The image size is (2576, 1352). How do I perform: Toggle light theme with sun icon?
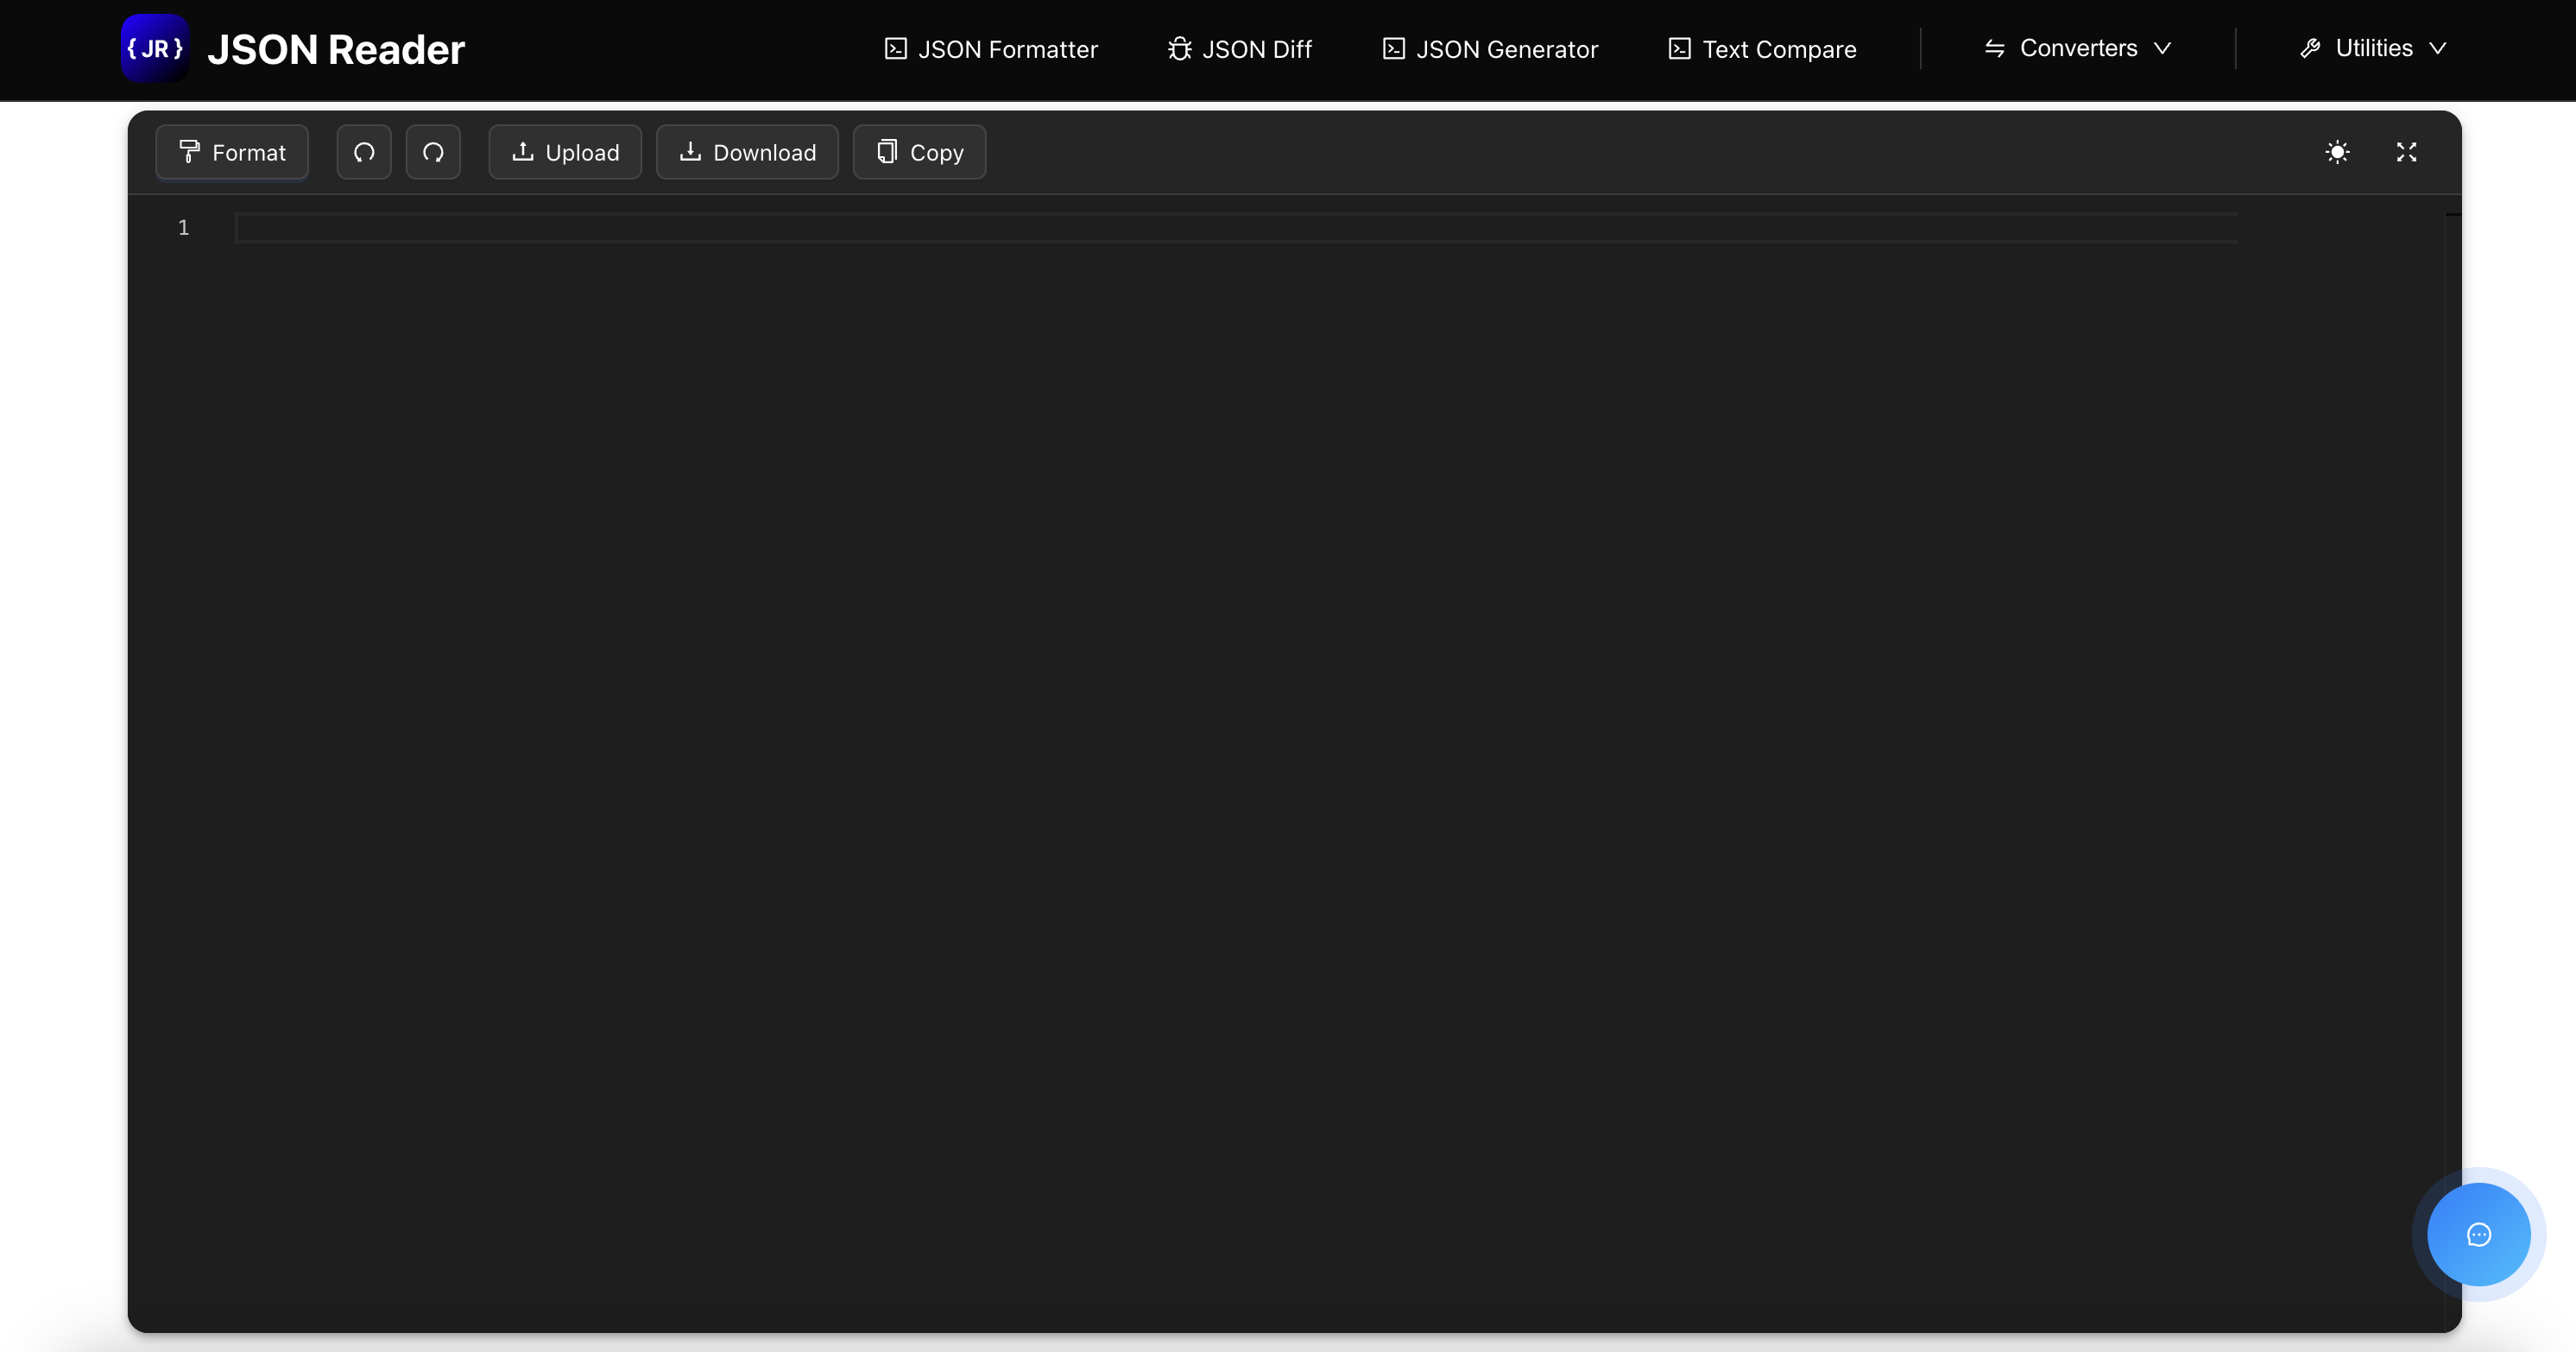click(2337, 152)
